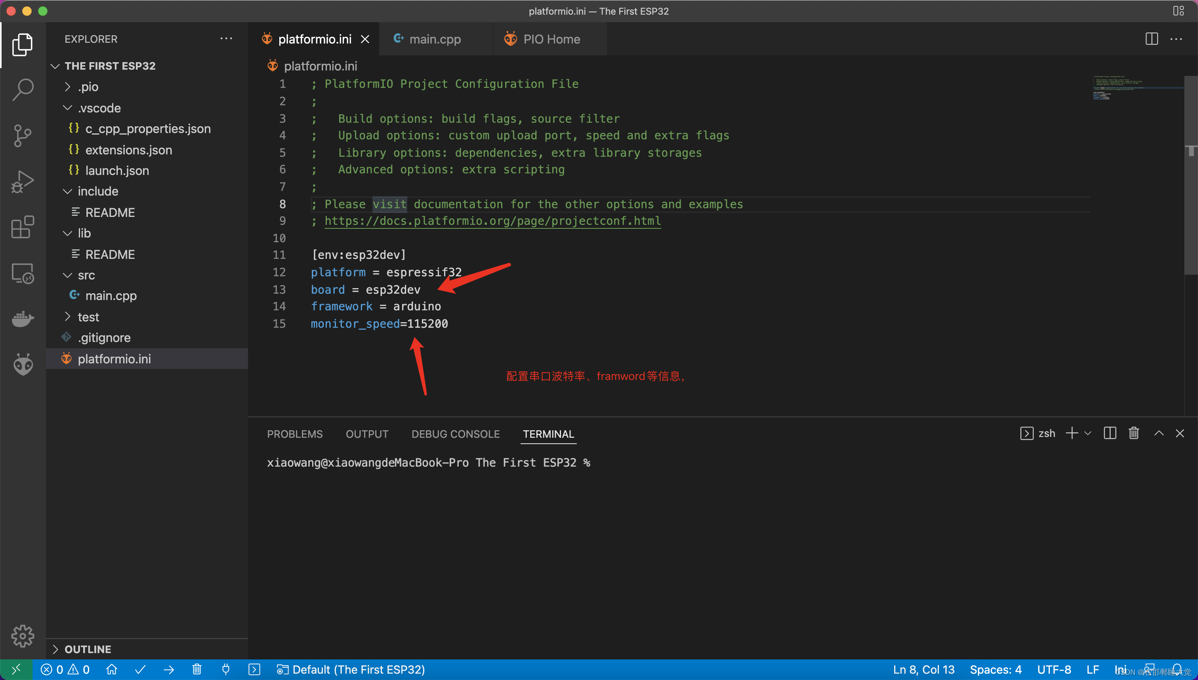The height and width of the screenshot is (680, 1198).
Task: Open the Docker view in activity bar
Action: 23,319
